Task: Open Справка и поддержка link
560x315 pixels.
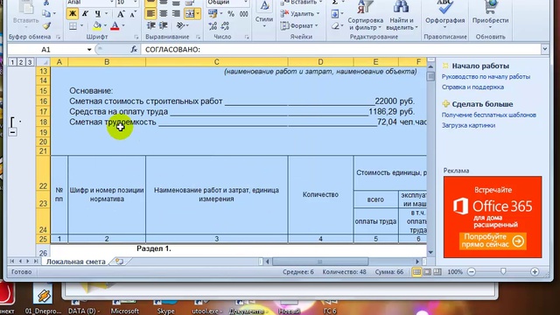Action: click(472, 87)
